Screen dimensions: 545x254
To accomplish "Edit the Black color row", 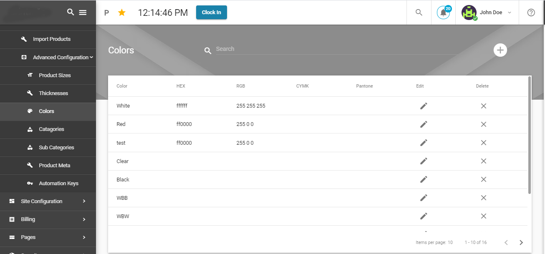I will pos(424,179).
